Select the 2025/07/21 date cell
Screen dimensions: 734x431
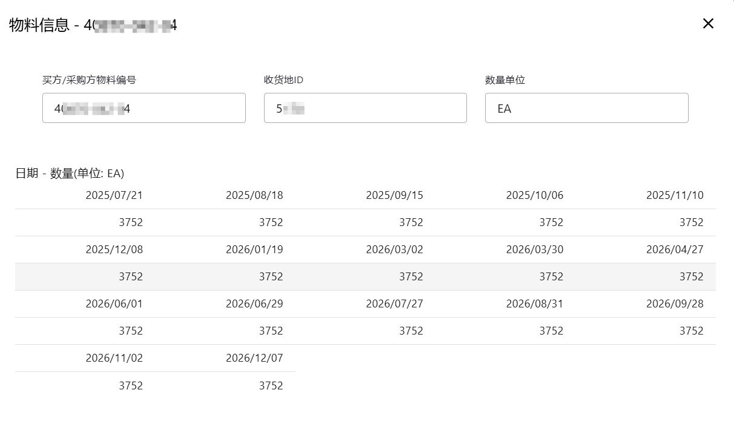tap(114, 195)
